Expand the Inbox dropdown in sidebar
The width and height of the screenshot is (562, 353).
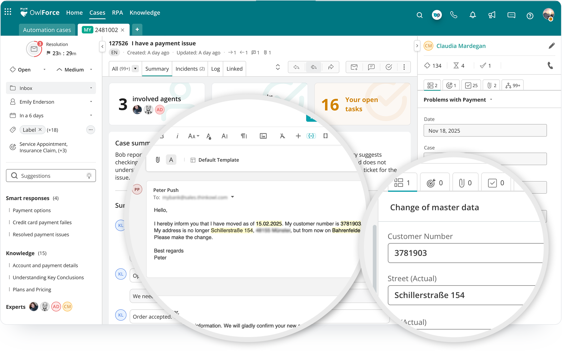point(91,88)
